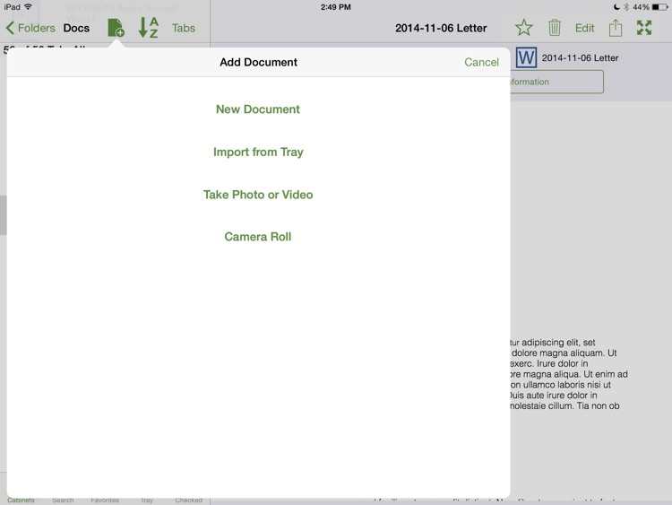This screenshot has height=505, width=672.
Task: Tap the Word document icon
Action: [x=526, y=57]
